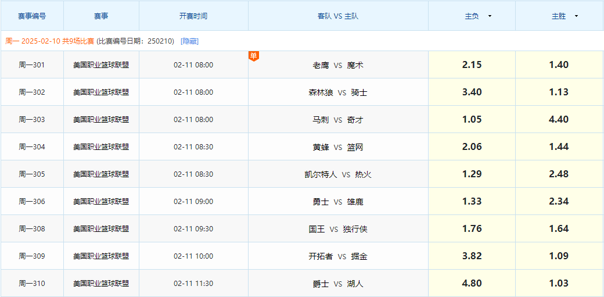Click the 独行侠 team name
Viewport: 604px width, 297px height.
point(355,229)
